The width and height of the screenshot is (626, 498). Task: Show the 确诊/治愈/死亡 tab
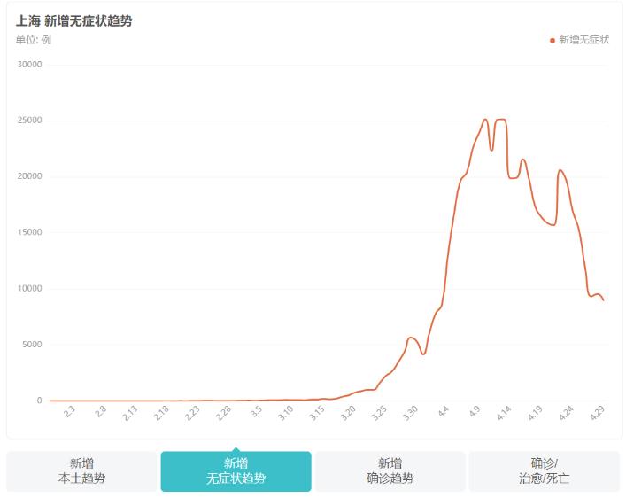[544, 471]
